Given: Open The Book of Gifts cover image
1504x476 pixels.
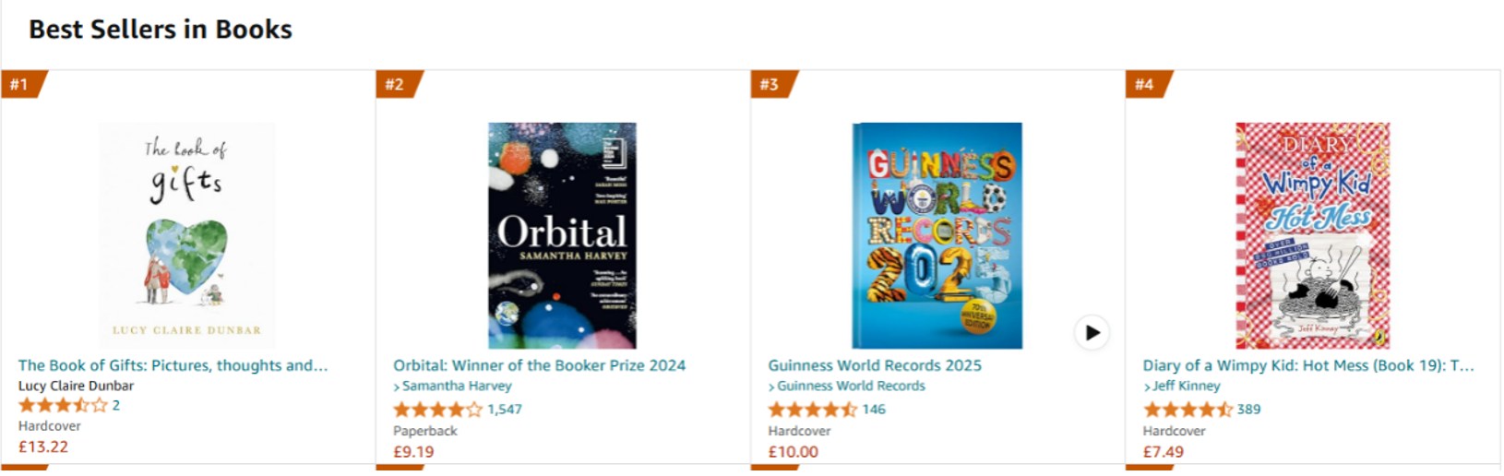Looking at the screenshot, I should [x=187, y=235].
